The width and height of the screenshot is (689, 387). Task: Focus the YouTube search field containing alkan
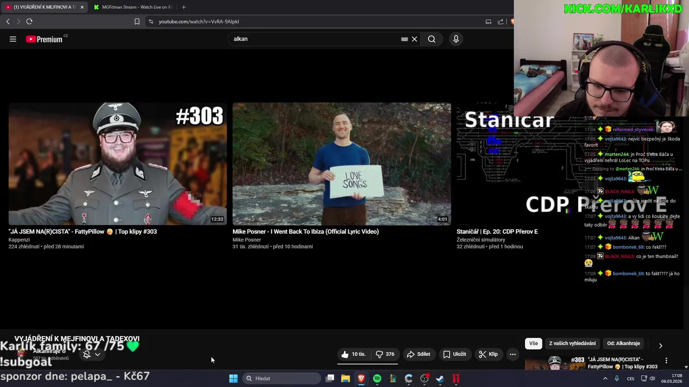pyautogui.click(x=315, y=39)
